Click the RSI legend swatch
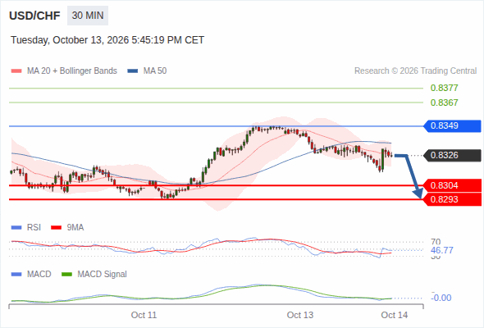Image resolution: width=484 pixels, height=328 pixels. coord(16,228)
